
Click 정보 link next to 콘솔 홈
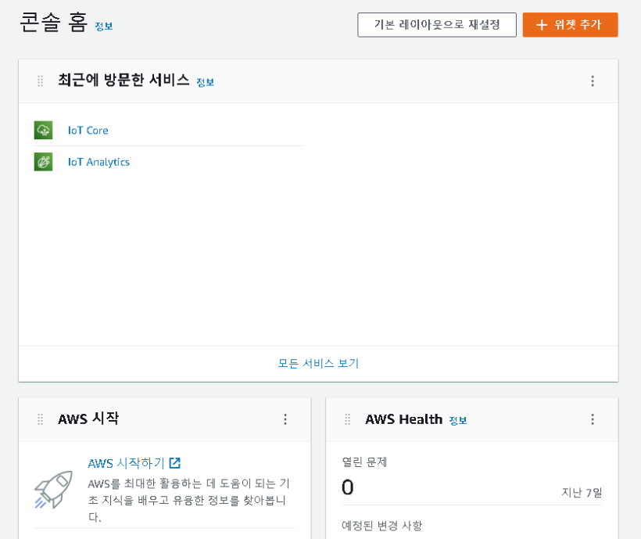tap(104, 26)
